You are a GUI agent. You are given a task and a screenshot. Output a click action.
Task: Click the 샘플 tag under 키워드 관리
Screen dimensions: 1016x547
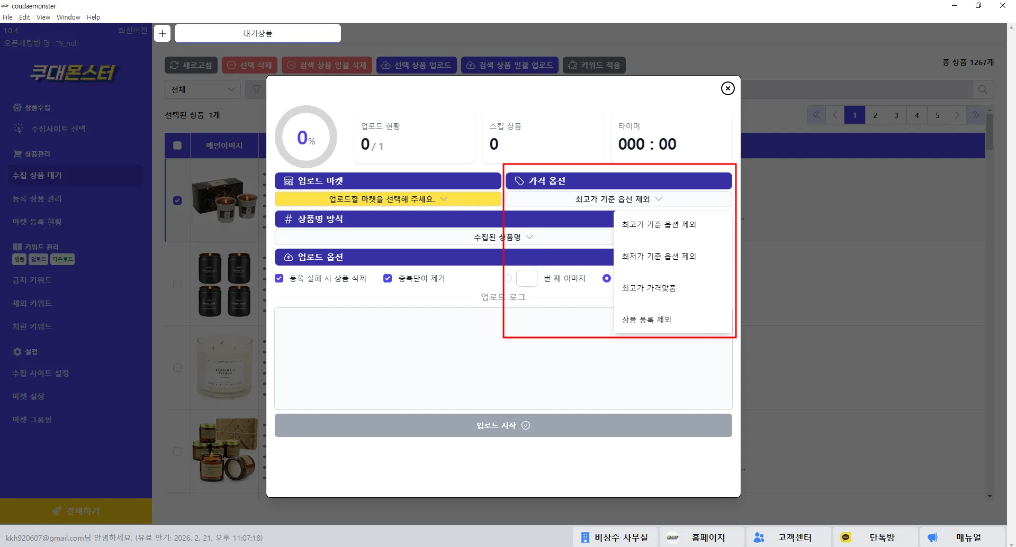(x=20, y=259)
